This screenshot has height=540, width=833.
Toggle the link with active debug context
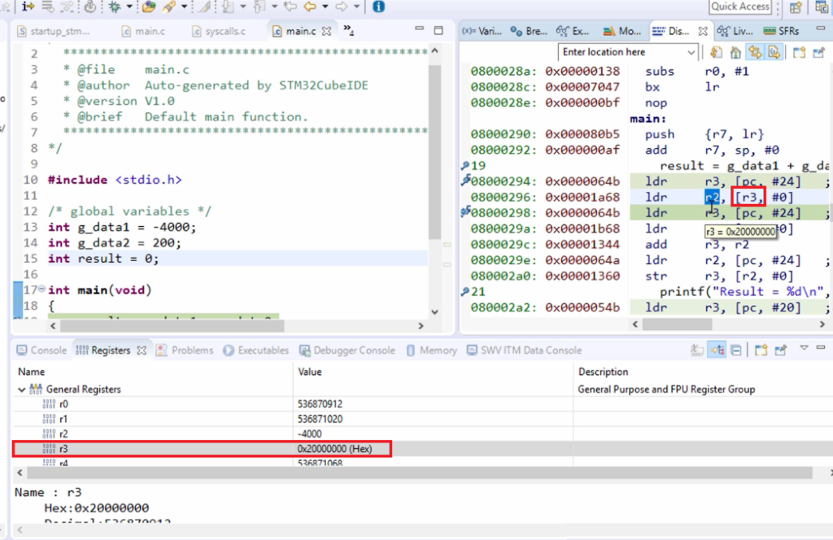[x=755, y=52]
